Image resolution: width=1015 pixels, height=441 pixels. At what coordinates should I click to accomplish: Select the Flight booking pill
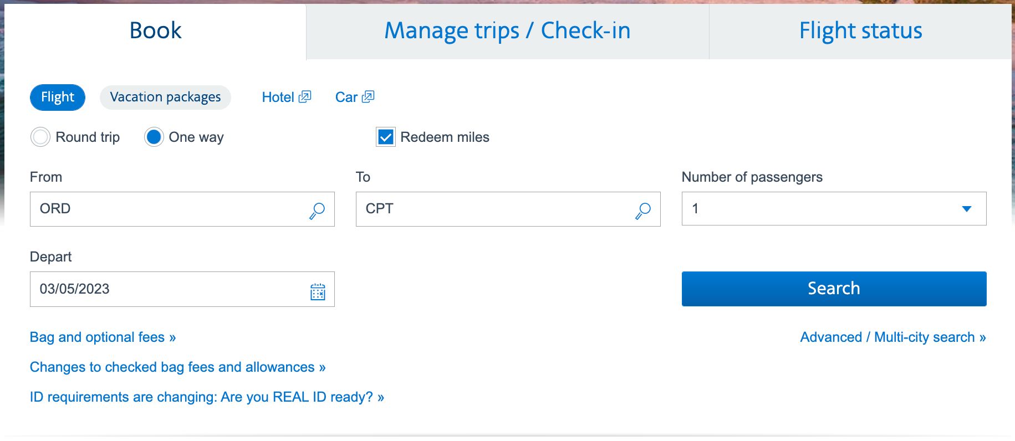(57, 97)
